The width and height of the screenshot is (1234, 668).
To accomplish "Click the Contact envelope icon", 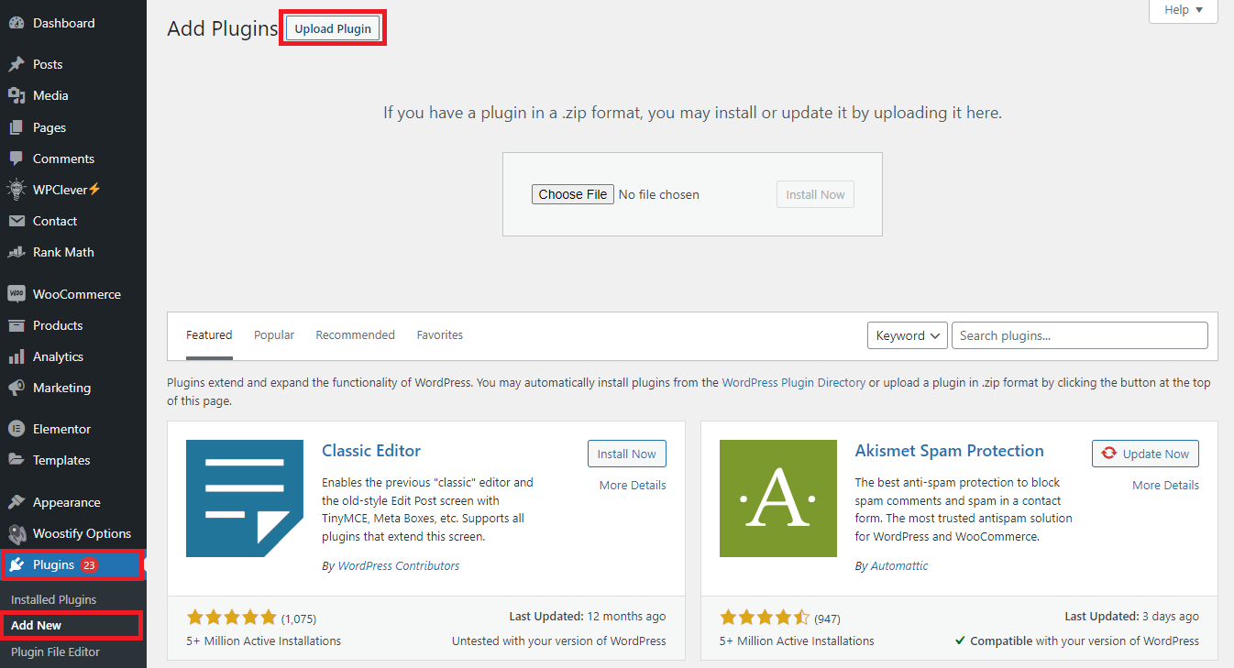I will point(17,221).
